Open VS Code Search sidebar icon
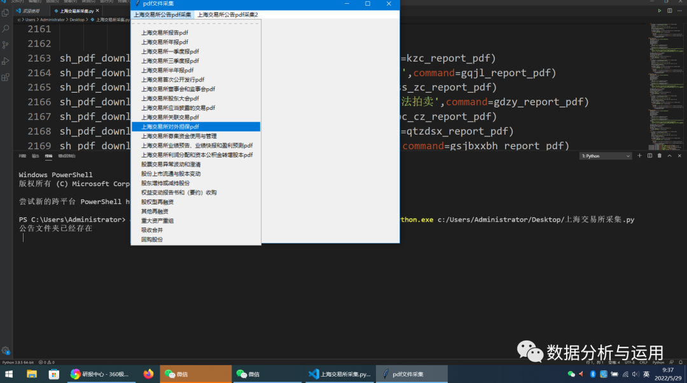The image size is (687, 383). point(6,29)
